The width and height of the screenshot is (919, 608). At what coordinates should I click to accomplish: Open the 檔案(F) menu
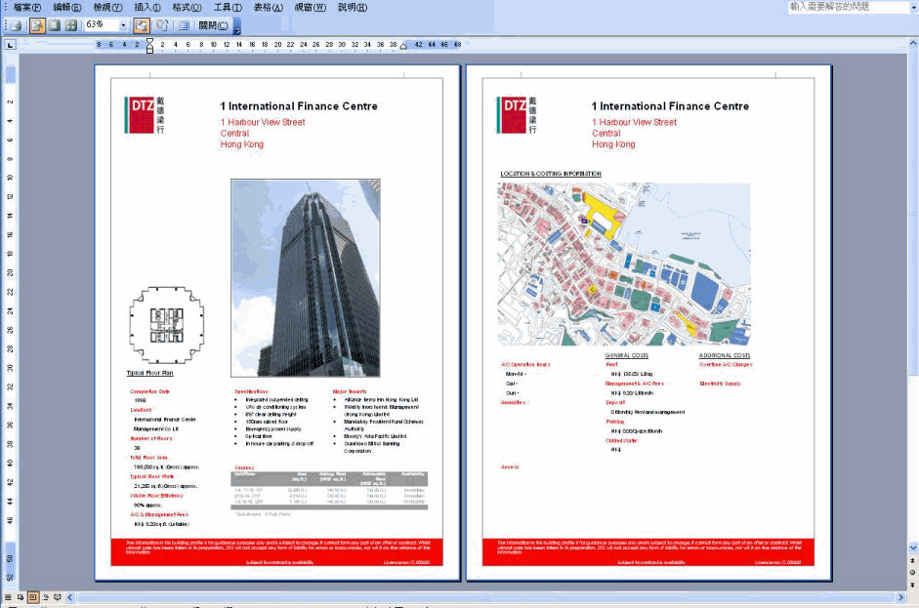pyautogui.click(x=27, y=8)
